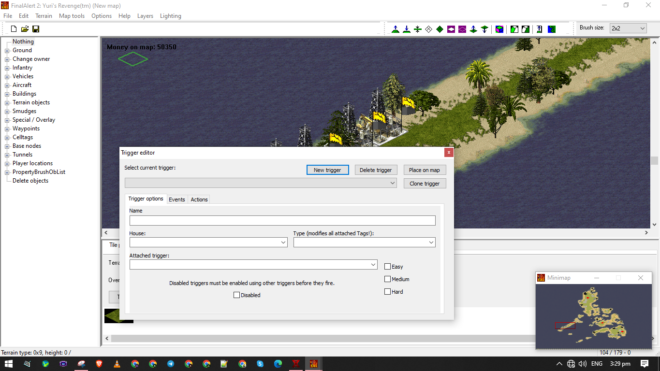Create a new map with the New icon
Image resolution: width=660 pixels, height=371 pixels.
coord(14,29)
